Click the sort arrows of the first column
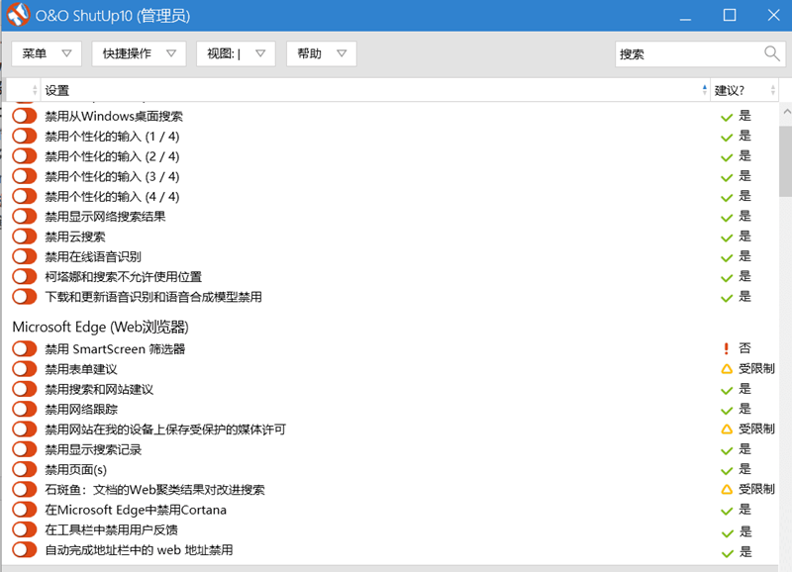The width and height of the screenshot is (792, 572). coord(35,90)
